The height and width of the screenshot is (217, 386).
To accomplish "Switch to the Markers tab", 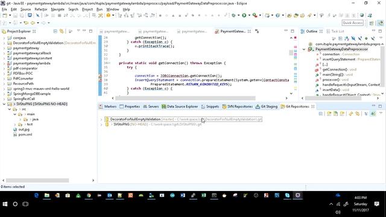I will [108, 107].
